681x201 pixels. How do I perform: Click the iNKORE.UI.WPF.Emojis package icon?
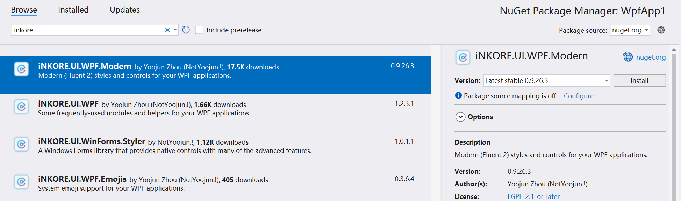point(21,182)
